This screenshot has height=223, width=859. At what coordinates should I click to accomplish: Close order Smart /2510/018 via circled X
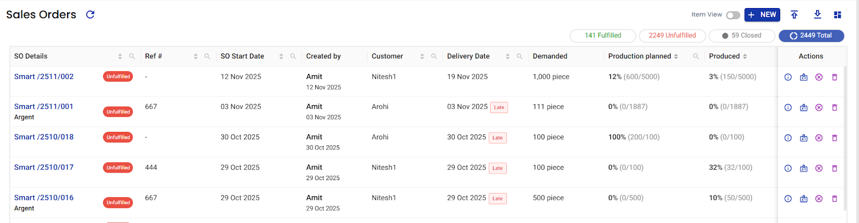[819, 138]
